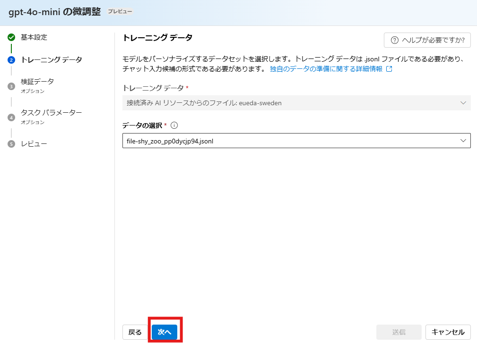Open the 接続済み AI リソース file source combo box

pyautogui.click(x=296, y=103)
